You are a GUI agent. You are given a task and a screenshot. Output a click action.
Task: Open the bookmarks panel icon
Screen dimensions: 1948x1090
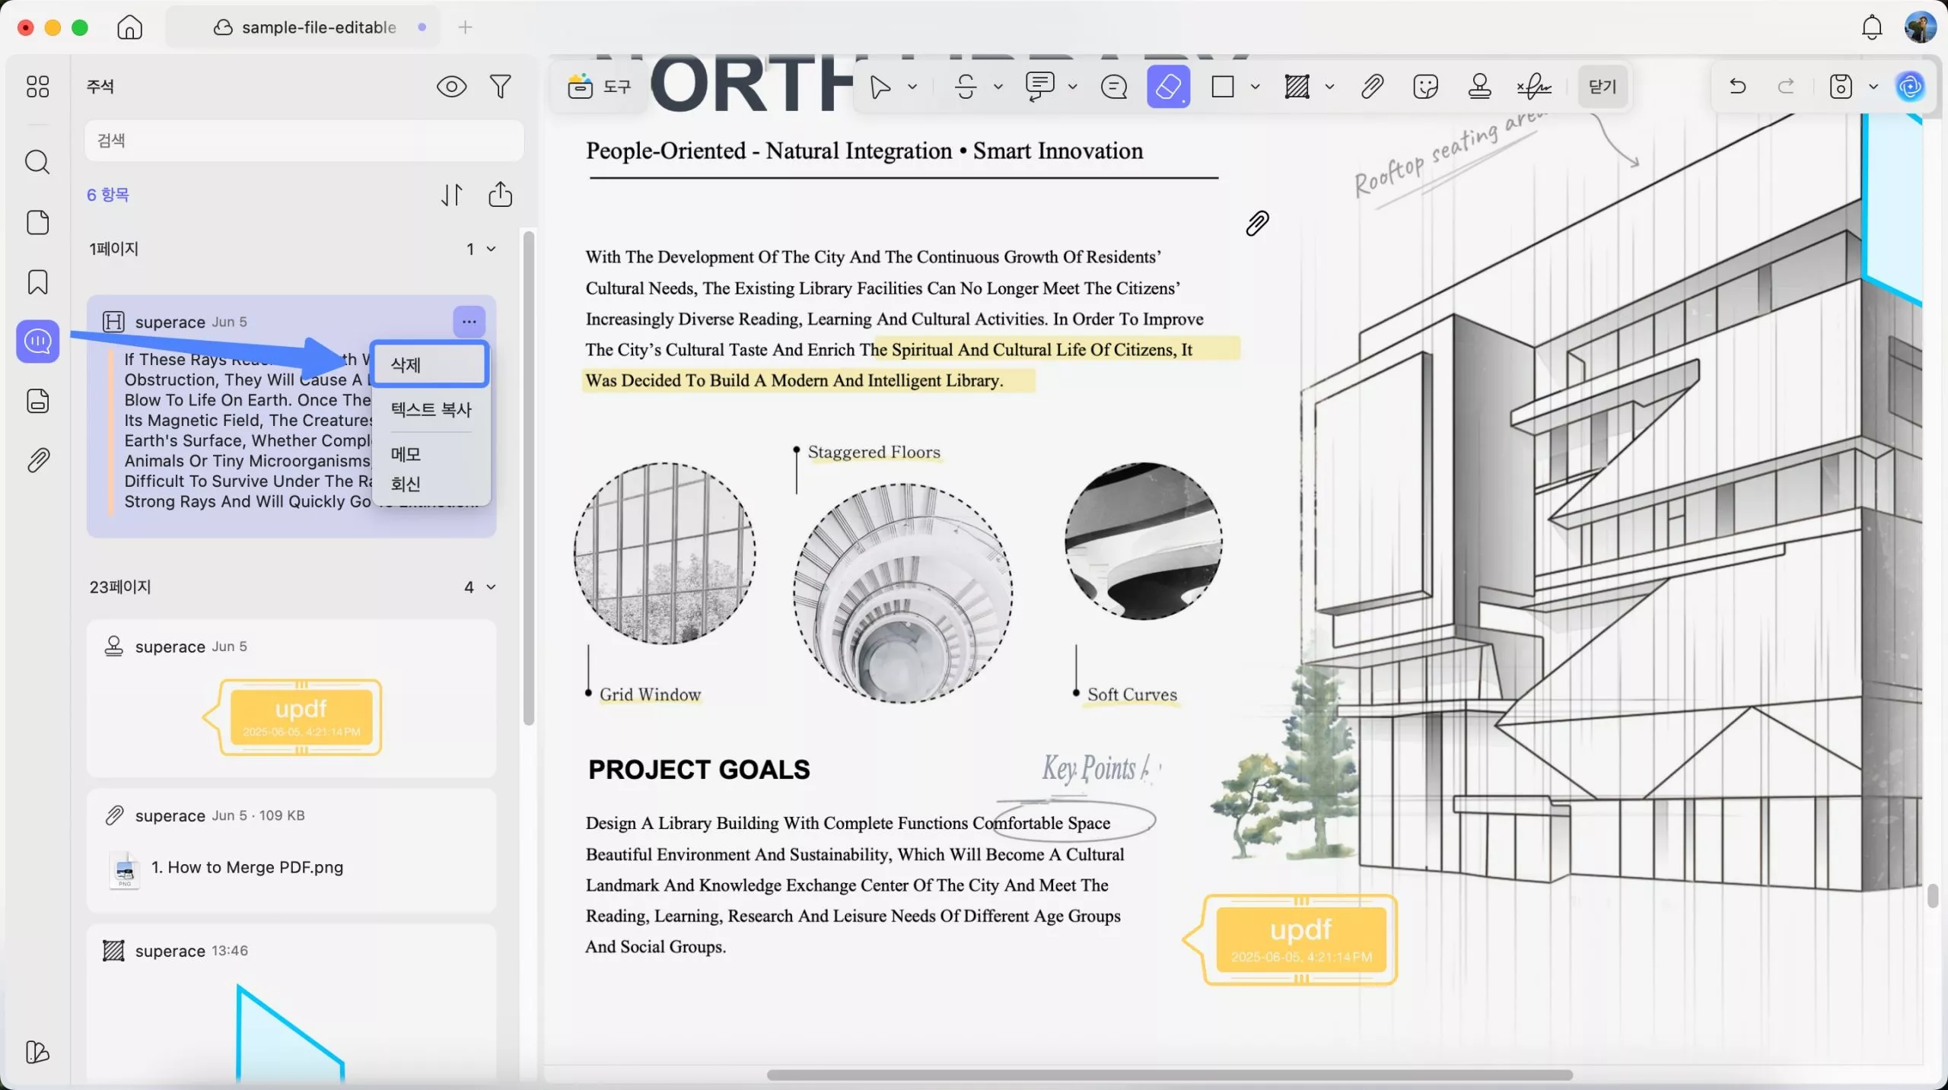(x=37, y=282)
